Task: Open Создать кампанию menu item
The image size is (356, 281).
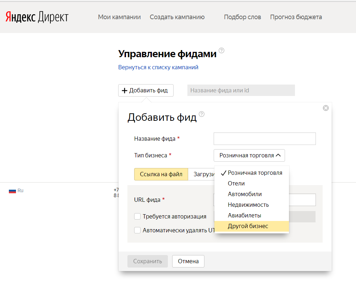Action: point(177,17)
